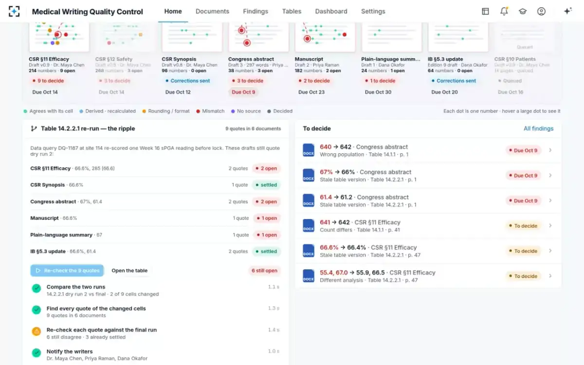Open the Findings tab
Image resolution: width=584 pixels, height=365 pixels.
click(x=255, y=11)
